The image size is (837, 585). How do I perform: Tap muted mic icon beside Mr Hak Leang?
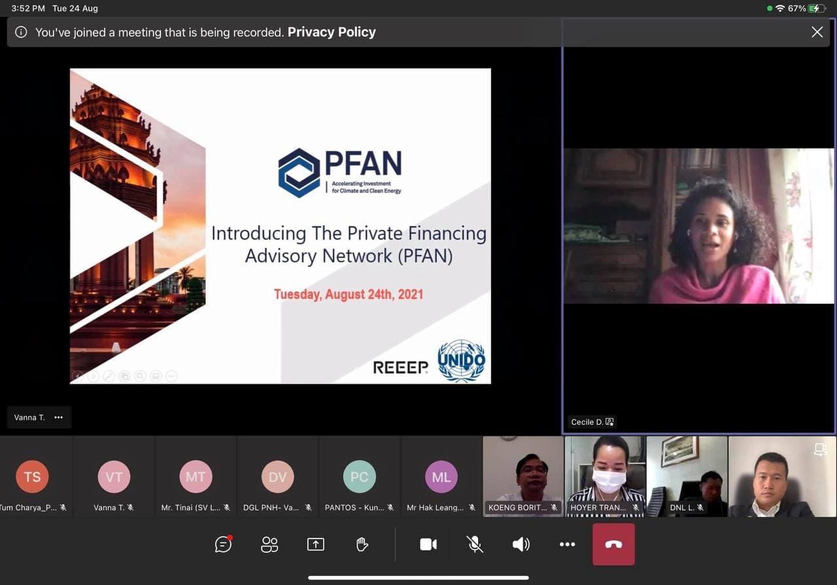tap(472, 507)
